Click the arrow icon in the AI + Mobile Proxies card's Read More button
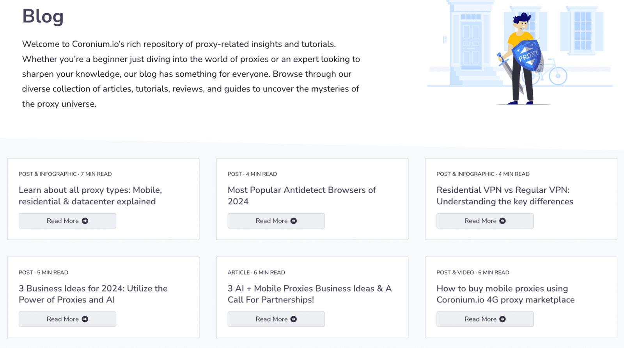The width and height of the screenshot is (624, 348). click(294, 319)
